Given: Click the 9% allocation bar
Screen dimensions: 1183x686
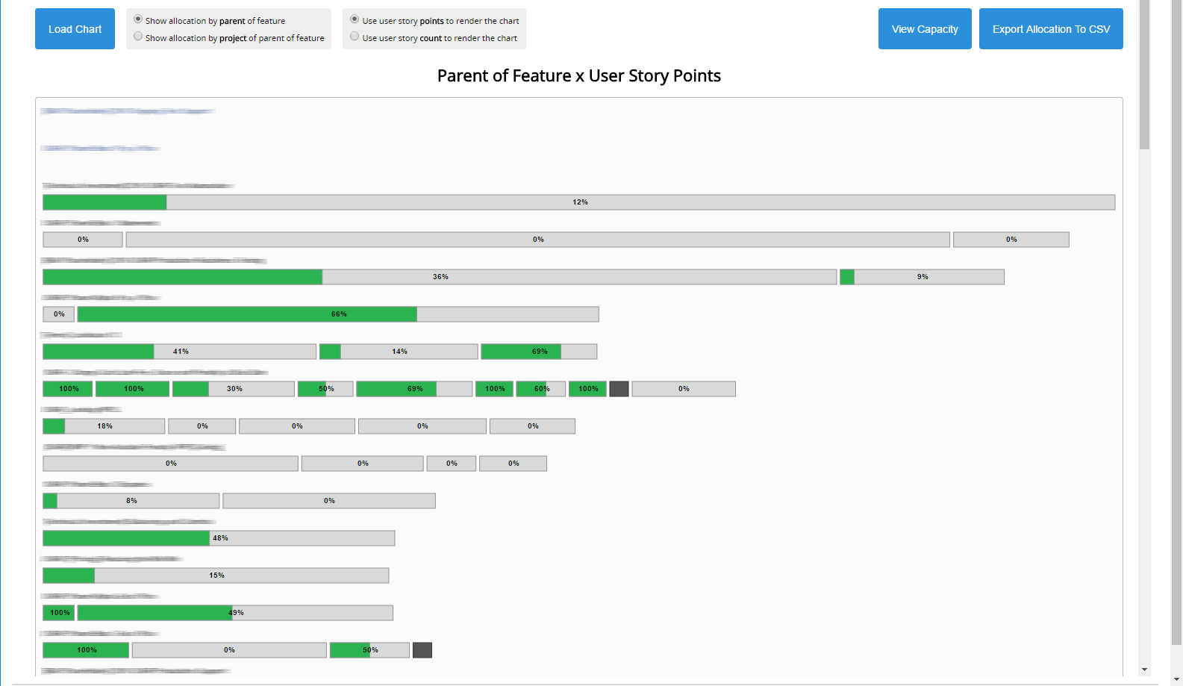Looking at the screenshot, I should coord(922,277).
